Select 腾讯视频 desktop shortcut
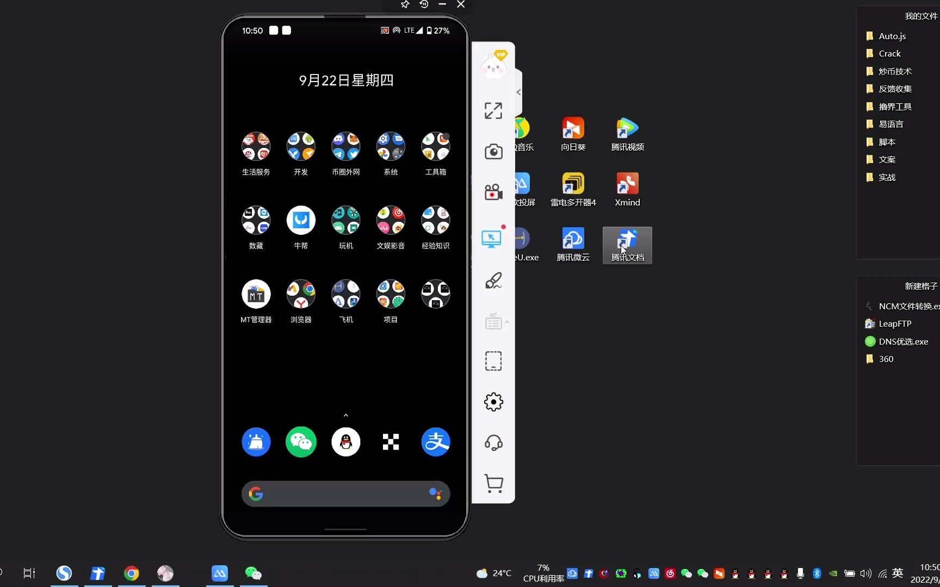Viewport: 940px width, 587px height. tap(627, 134)
